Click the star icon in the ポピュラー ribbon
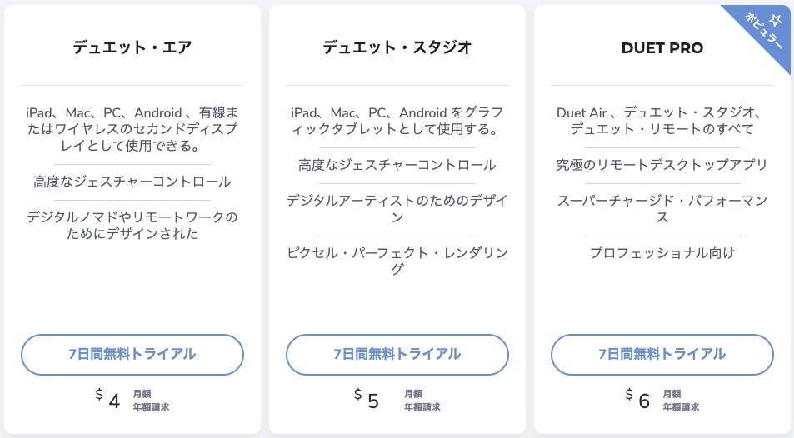The height and width of the screenshot is (438, 794). point(775,20)
